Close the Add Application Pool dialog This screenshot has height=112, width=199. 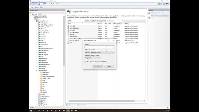[x=113, y=40]
